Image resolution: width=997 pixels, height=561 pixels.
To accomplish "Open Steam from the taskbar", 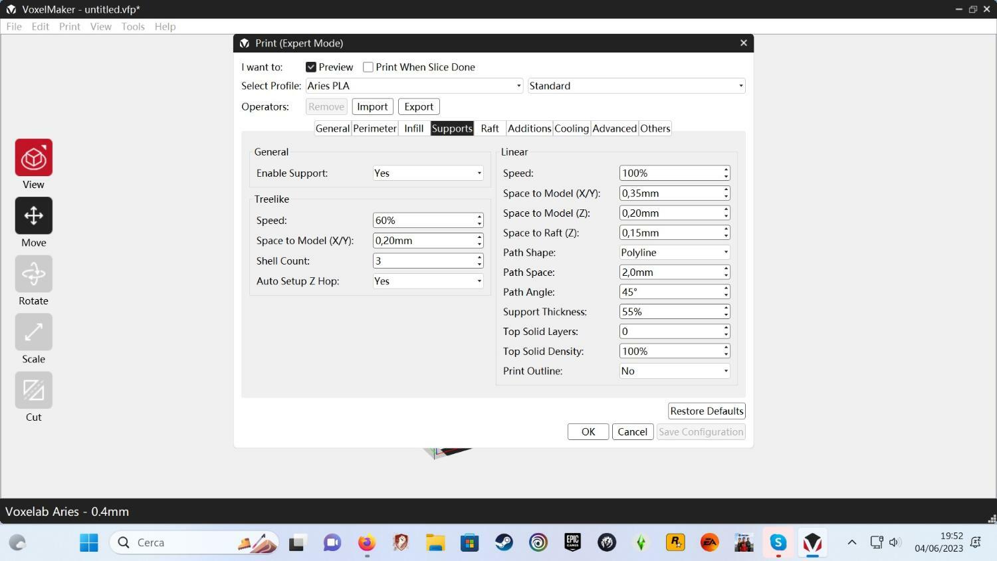I will (504, 542).
